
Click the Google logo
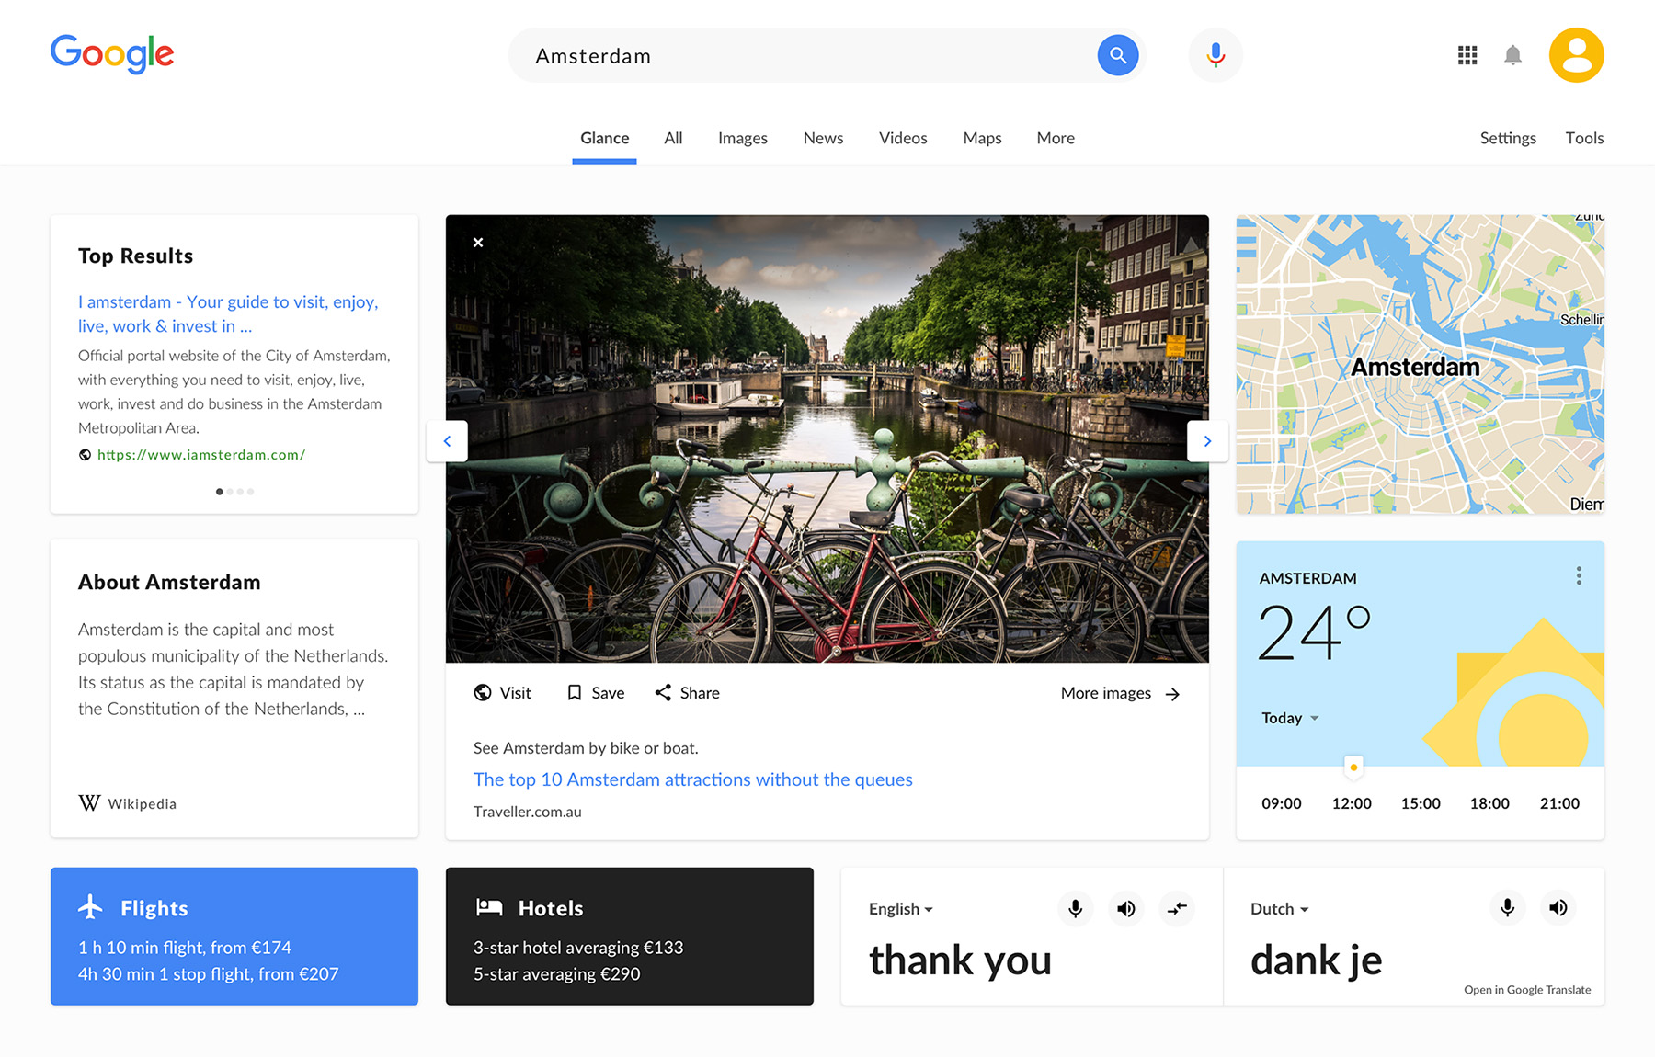coord(112,55)
